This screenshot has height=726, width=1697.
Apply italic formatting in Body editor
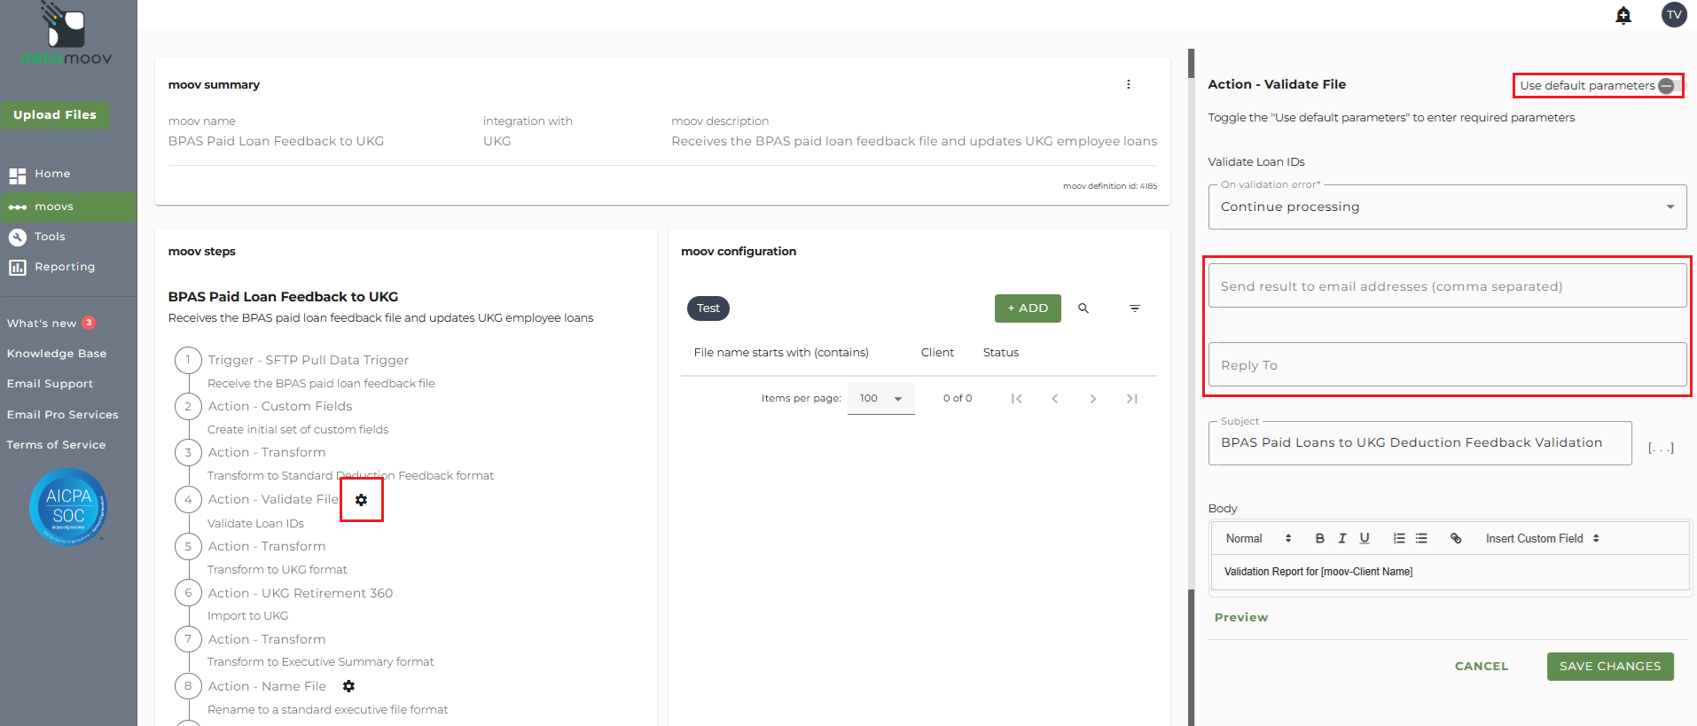pos(1342,538)
